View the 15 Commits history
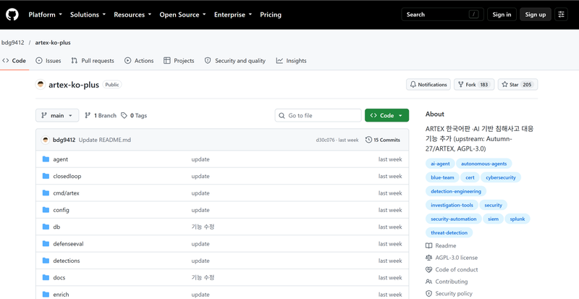Viewport: 579px width, 299px height. coord(383,140)
